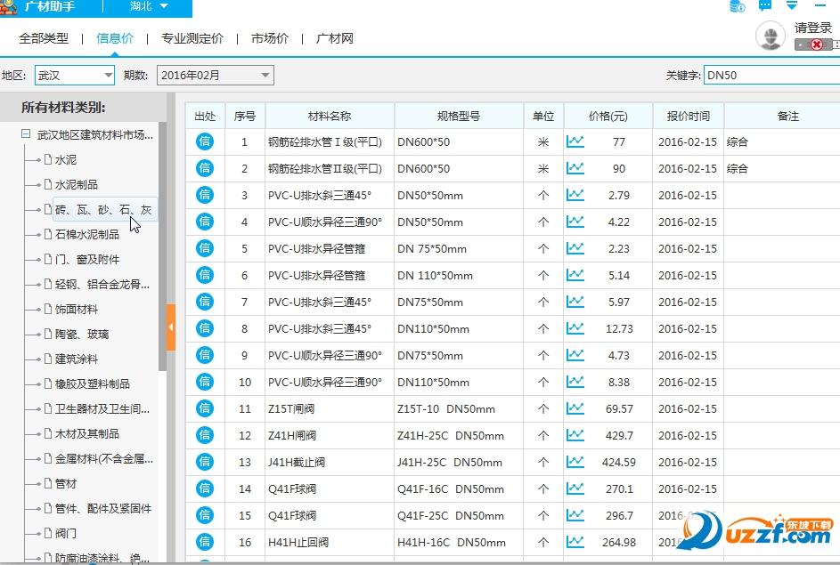Click the 信 source icon in row 10

coord(205,382)
